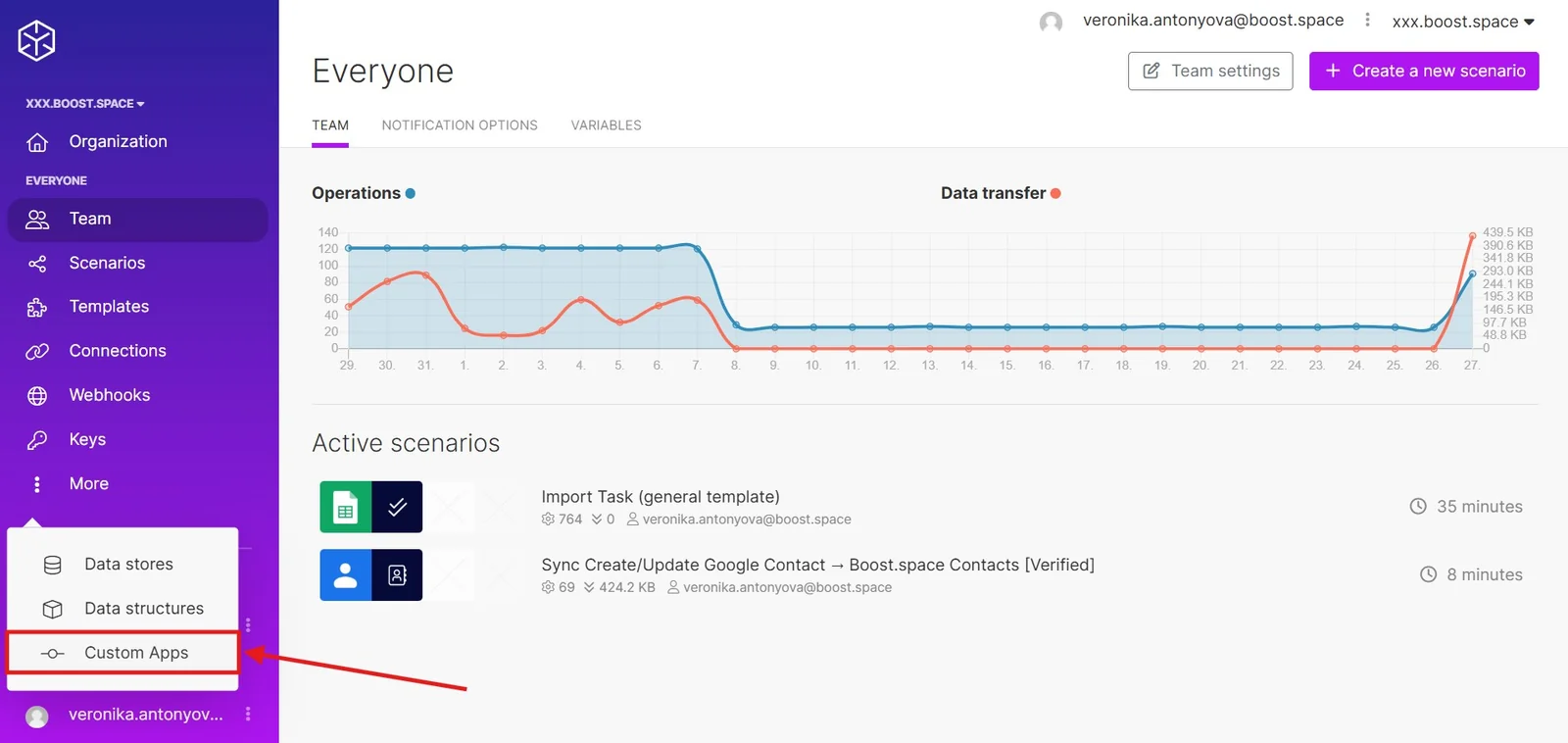This screenshot has width=1568, height=743.
Task: Click the dark checkmark icon of Import Task
Action: (x=397, y=507)
